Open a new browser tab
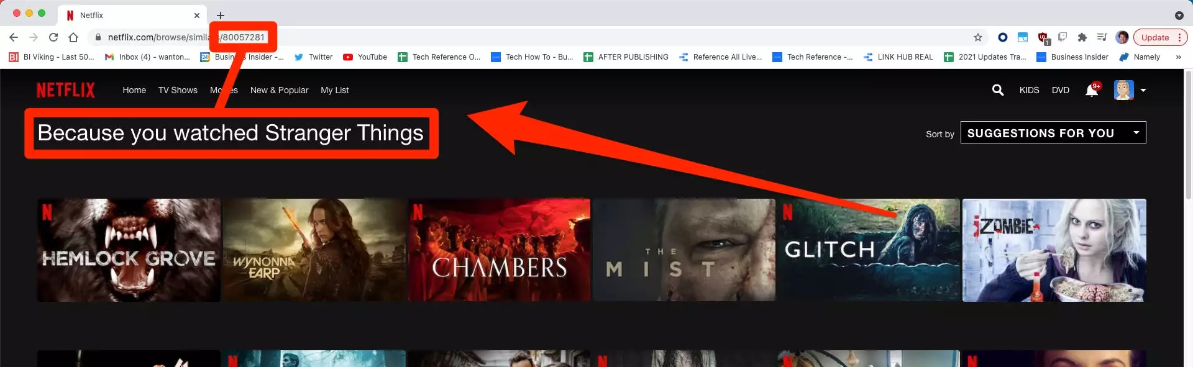 pyautogui.click(x=221, y=16)
